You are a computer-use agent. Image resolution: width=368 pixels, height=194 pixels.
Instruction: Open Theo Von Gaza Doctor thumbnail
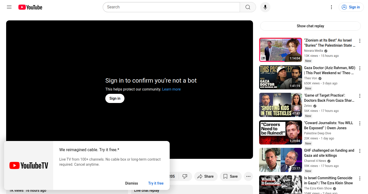[281, 77]
